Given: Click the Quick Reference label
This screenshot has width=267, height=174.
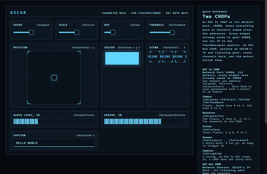Looking at the screenshot, I should click(215, 12).
